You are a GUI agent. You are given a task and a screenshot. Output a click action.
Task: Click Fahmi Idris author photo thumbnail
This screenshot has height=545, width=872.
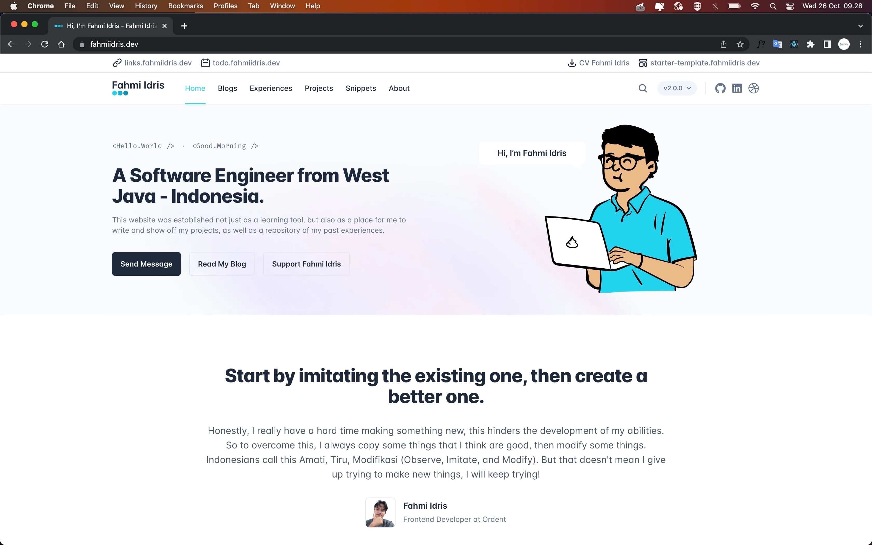[x=380, y=512]
